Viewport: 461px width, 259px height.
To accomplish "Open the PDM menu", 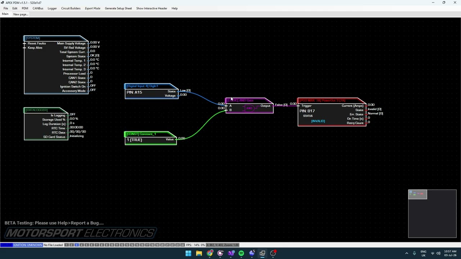I will pos(25,8).
